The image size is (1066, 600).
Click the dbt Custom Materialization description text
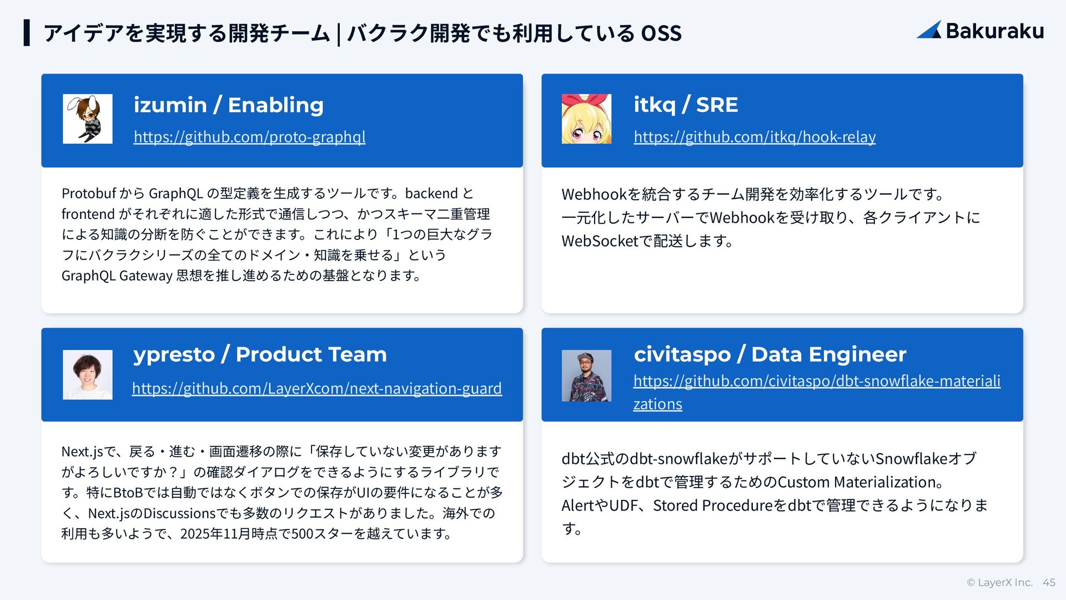[775, 493]
